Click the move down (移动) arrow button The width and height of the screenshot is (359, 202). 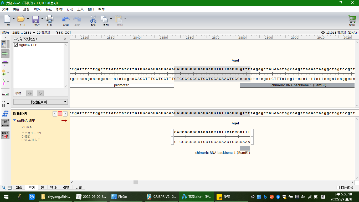(40, 93)
